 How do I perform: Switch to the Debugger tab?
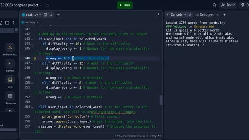(x=205, y=15)
